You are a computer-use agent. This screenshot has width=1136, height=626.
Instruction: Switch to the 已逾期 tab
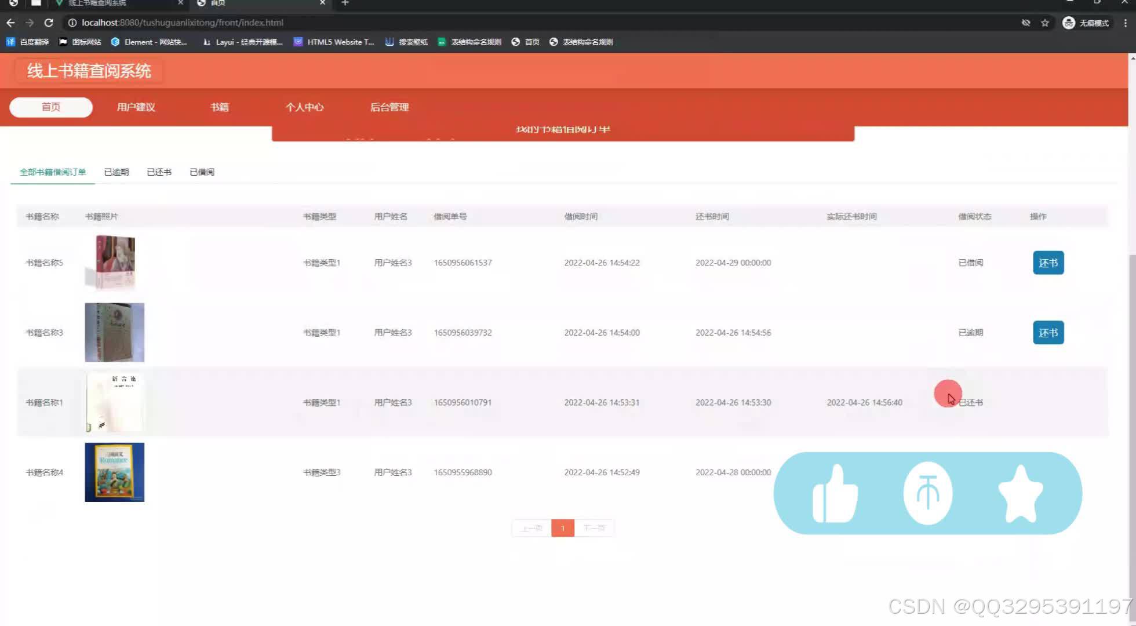point(115,171)
